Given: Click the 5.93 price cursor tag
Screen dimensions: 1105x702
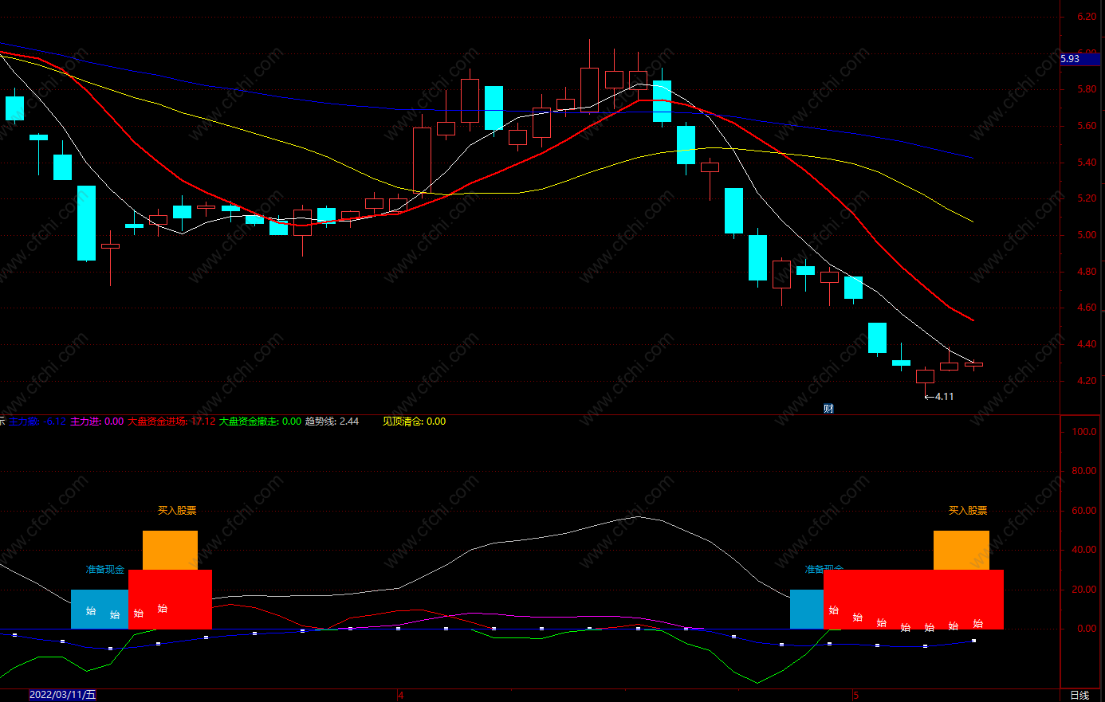Looking at the screenshot, I should (1079, 59).
